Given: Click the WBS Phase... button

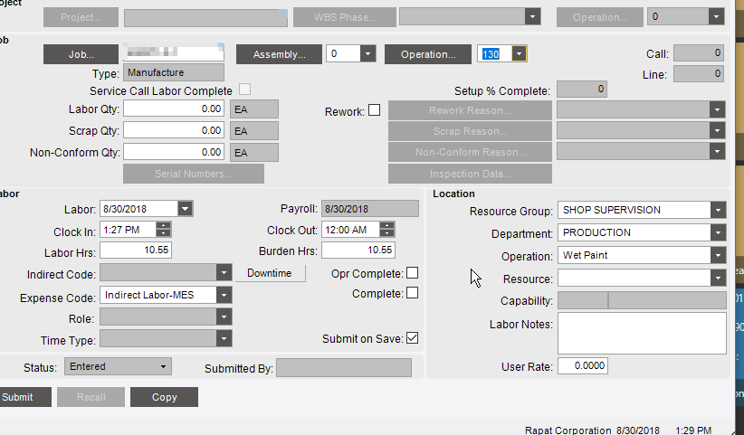Looking at the screenshot, I should tap(345, 17).
